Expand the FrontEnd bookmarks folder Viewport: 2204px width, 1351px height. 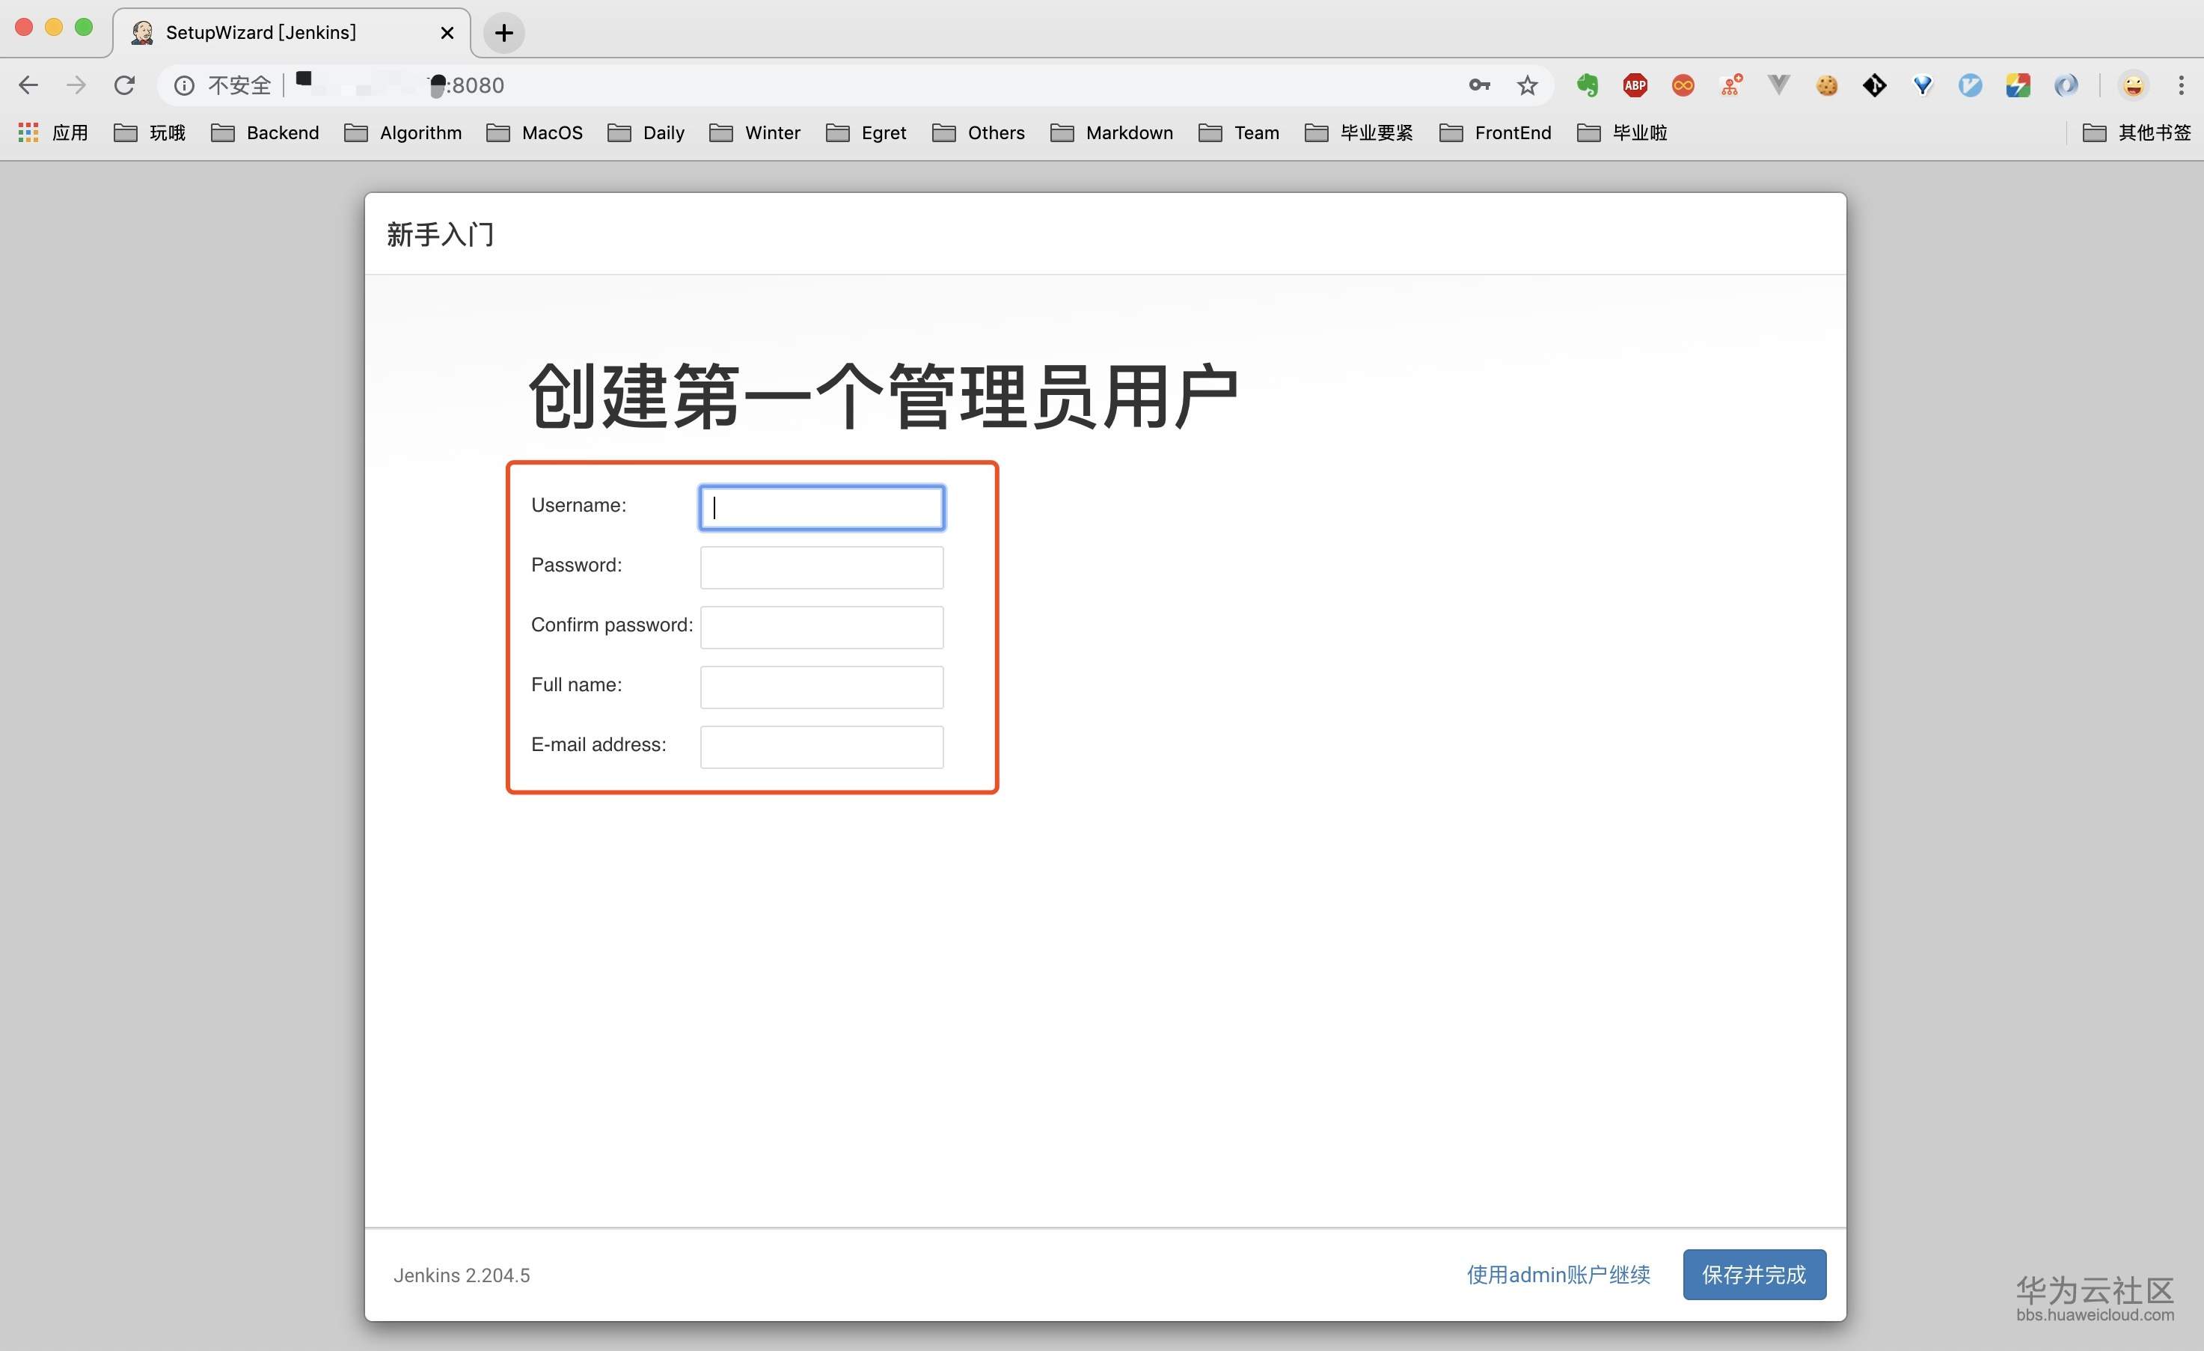coord(1495,132)
